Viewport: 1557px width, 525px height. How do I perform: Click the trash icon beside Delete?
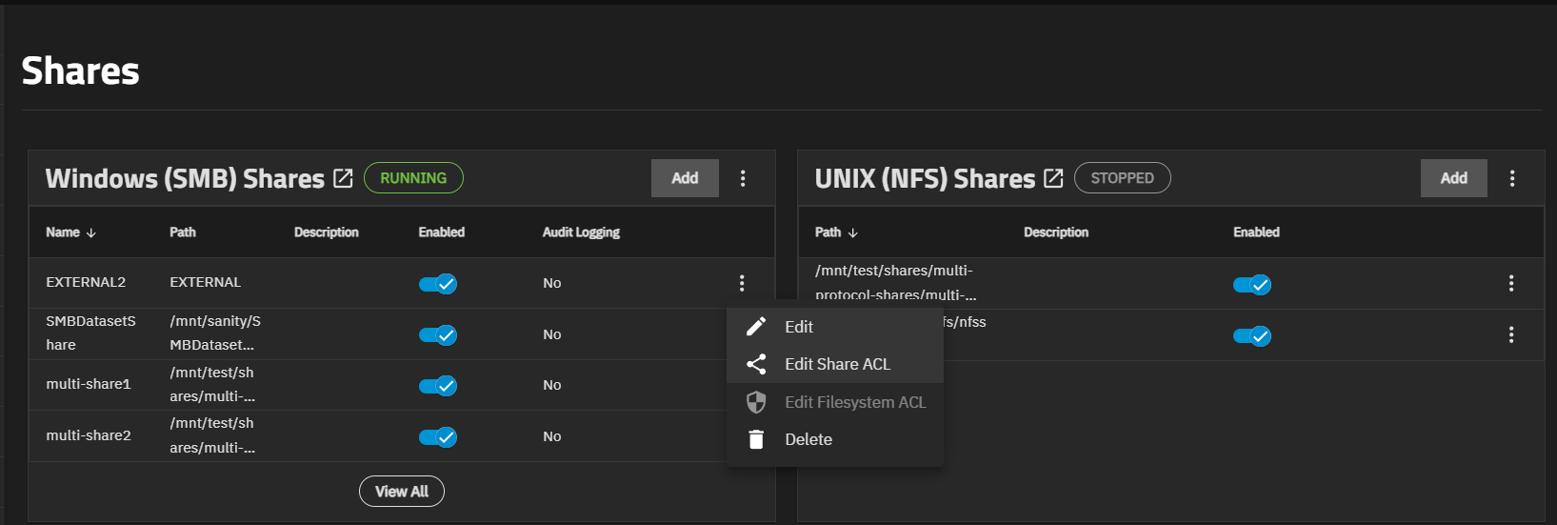tap(756, 439)
